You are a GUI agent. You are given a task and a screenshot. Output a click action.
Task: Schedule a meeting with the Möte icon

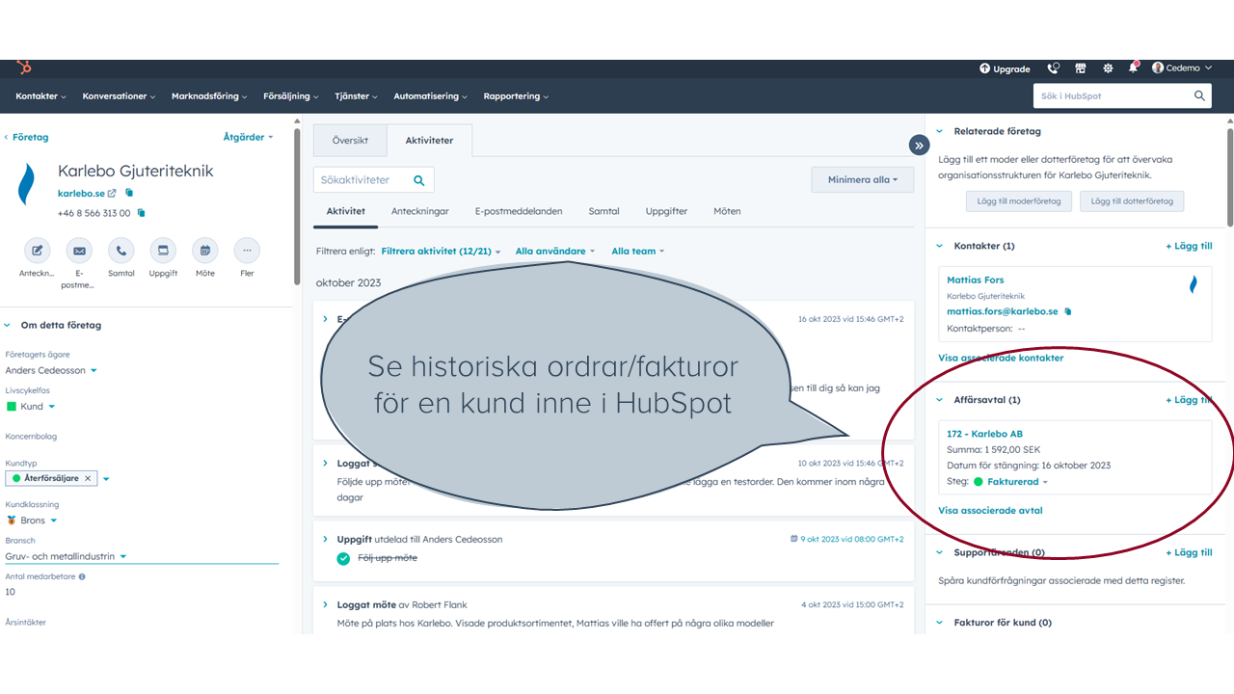click(205, 251)
